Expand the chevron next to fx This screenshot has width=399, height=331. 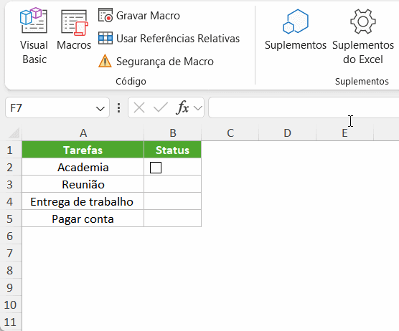tap(198, 108)
